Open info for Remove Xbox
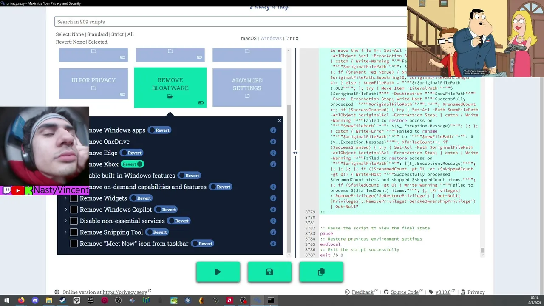The height and width of the screenshot is (306, 544). [273, 164]
